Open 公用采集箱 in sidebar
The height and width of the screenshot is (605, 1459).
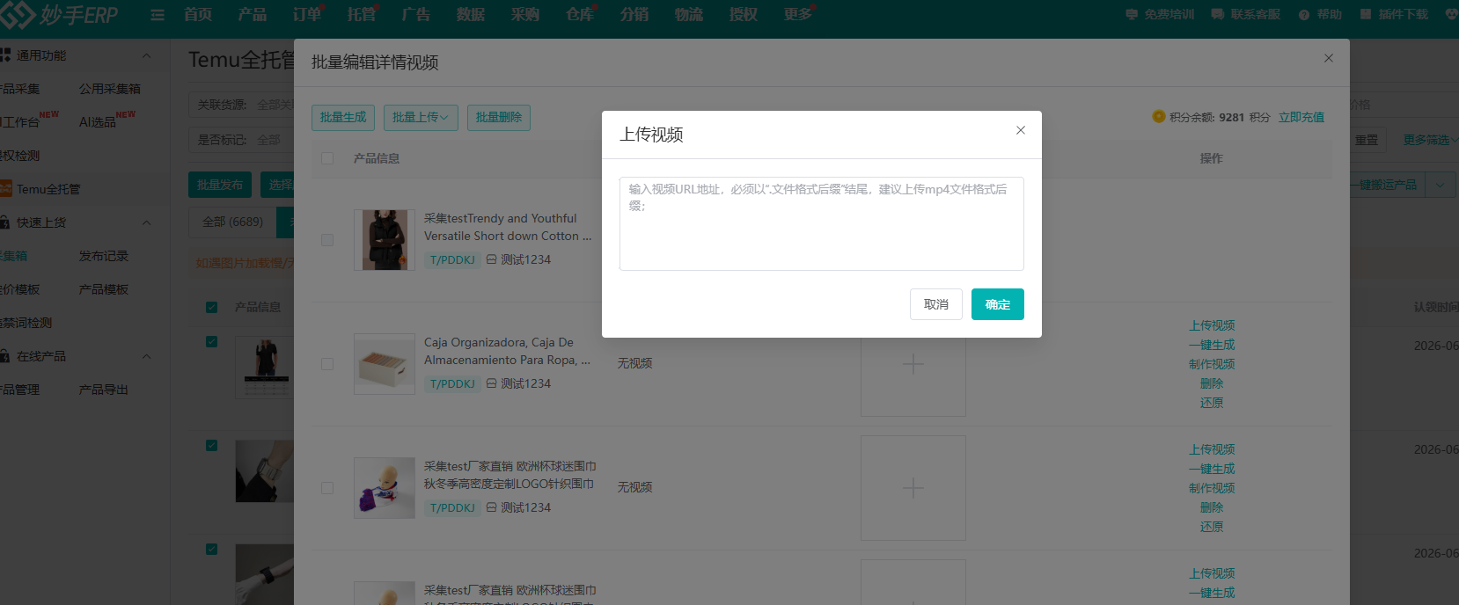(110, 89)
